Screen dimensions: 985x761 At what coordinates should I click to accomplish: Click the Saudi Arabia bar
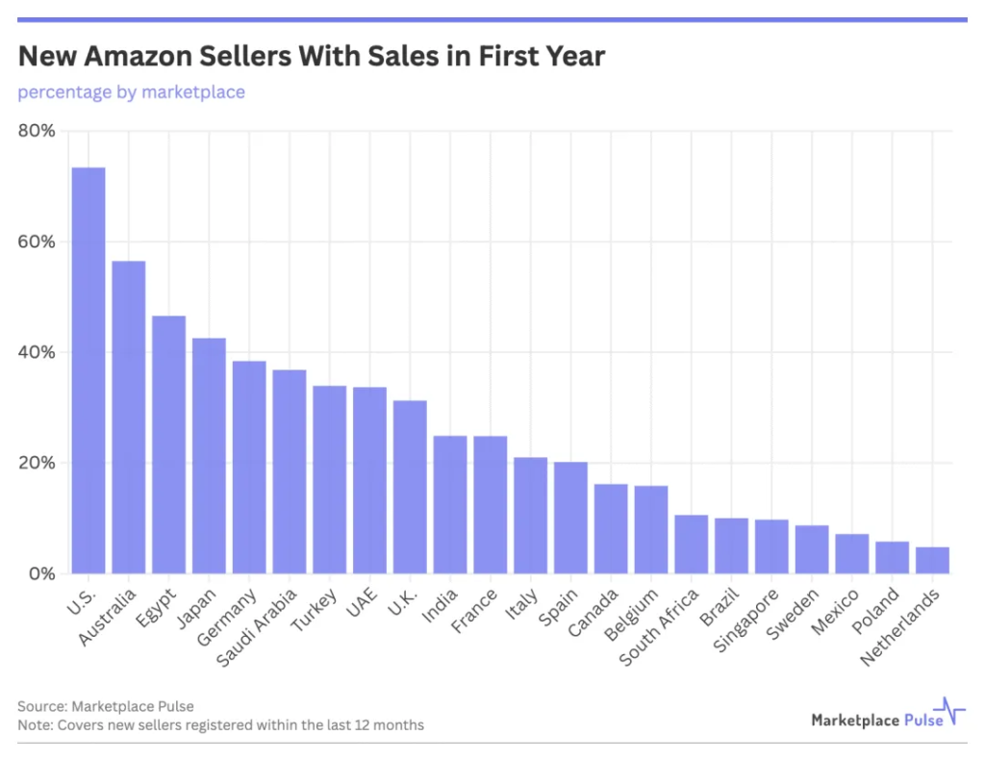290,472
